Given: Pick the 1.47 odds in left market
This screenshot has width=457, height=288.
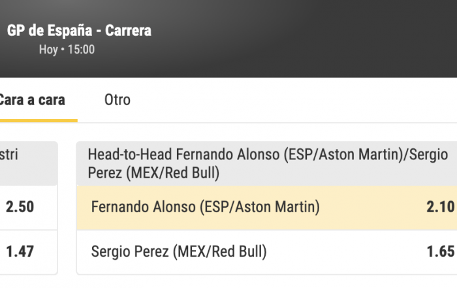Looking at the screenshot, I should point(20,251).
